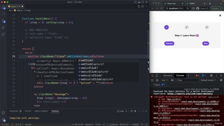
Task: Switch to the Console tab in DevTools
Action: click(x=180, y=76)
